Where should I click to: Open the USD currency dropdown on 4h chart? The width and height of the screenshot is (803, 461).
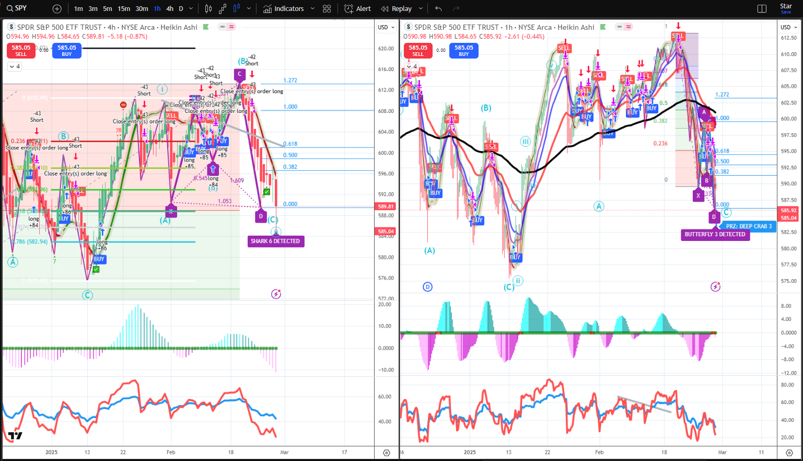click(x=386, y=27)
